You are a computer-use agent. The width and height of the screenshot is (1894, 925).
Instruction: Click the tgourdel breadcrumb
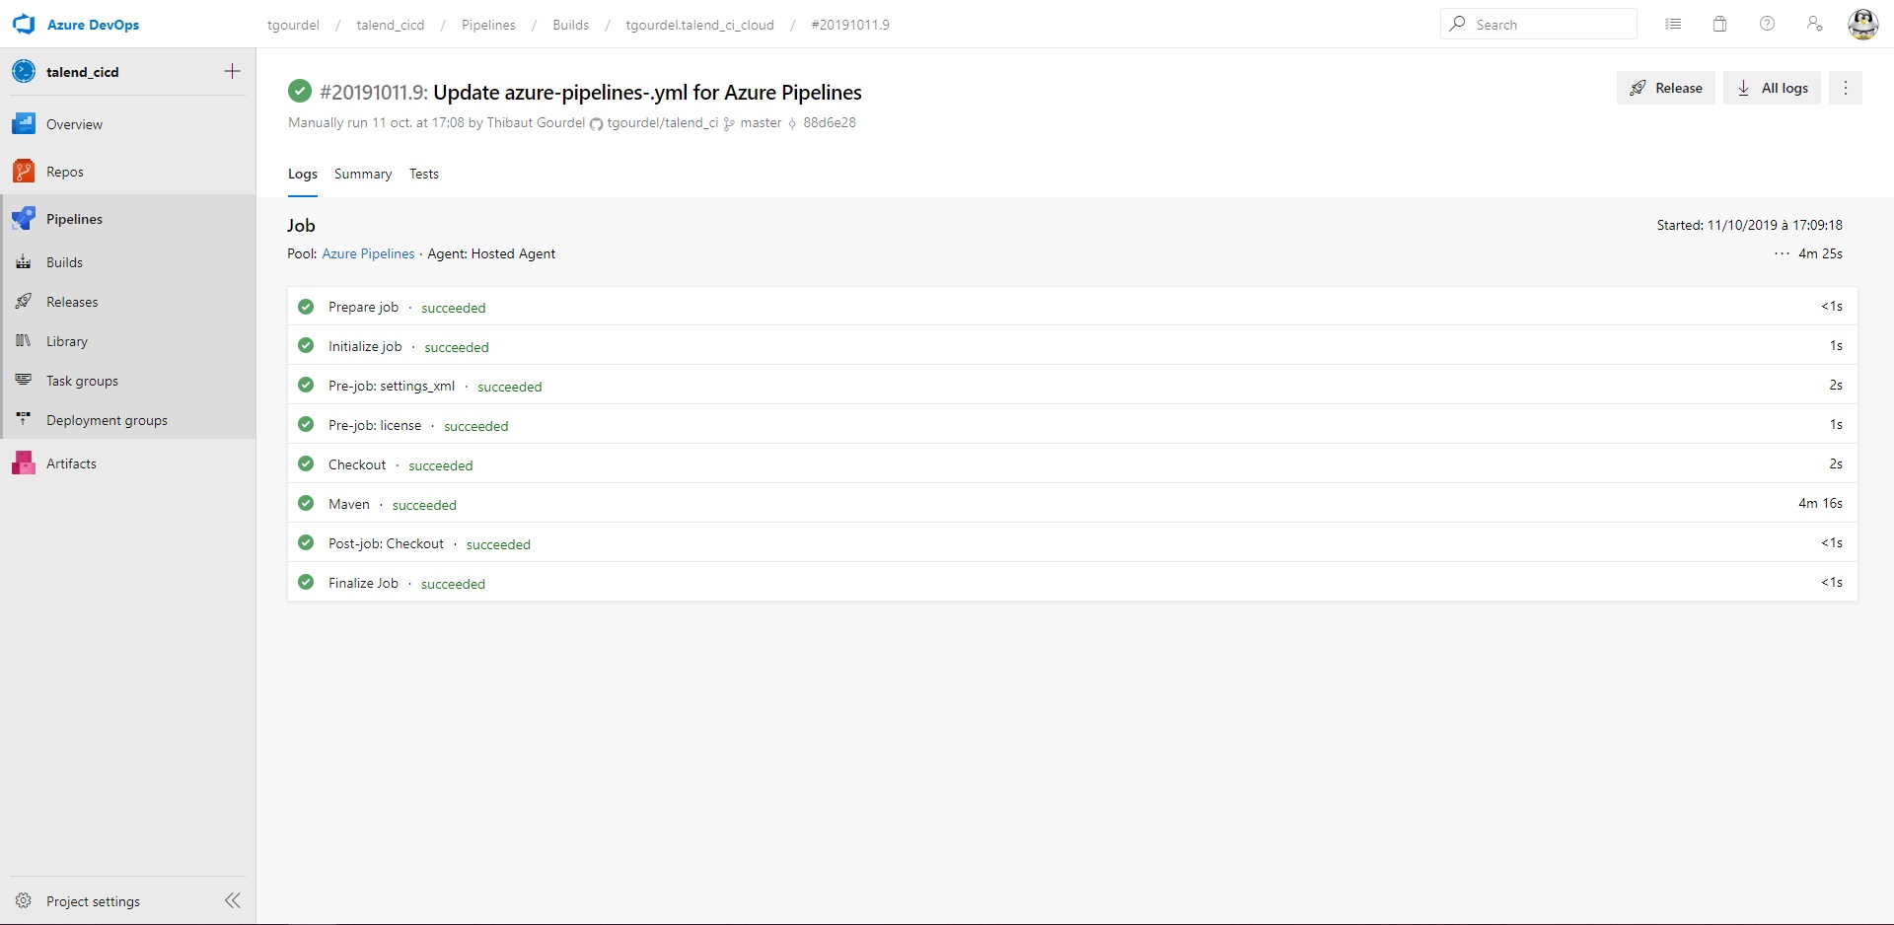293,25
